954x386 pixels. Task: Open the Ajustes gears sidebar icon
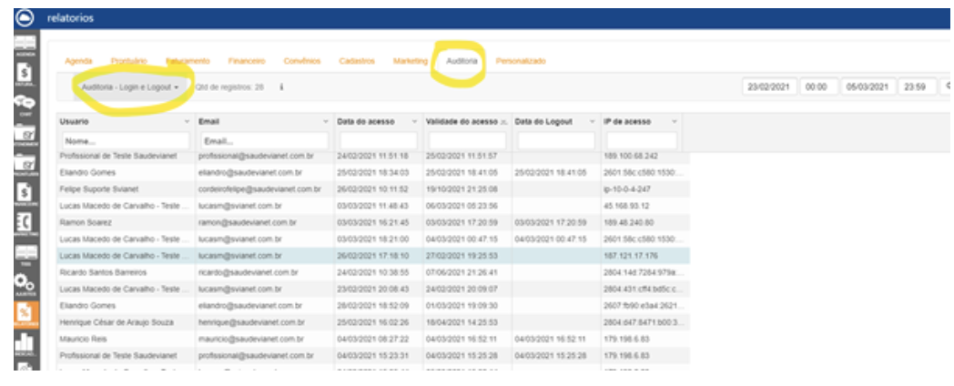click(25, 283)
